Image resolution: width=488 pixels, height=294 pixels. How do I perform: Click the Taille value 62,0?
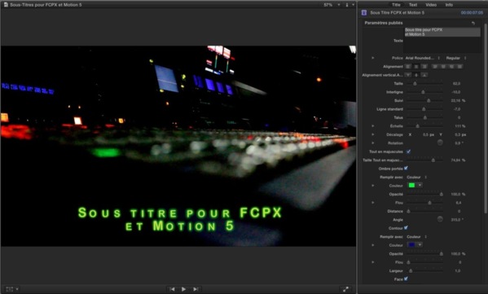[x=456, y=84]
